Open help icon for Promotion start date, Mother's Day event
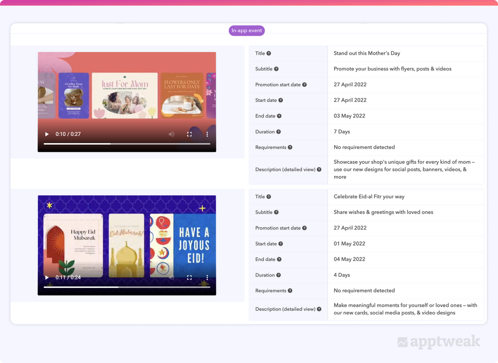 coord(305,85)
